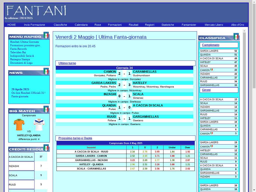Click CAMION in the Giornata 34 results
The image size is (256, 192).
click(x=110, y=72)
